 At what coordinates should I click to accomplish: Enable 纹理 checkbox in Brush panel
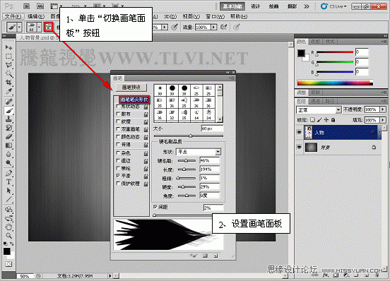click(118, 121)
